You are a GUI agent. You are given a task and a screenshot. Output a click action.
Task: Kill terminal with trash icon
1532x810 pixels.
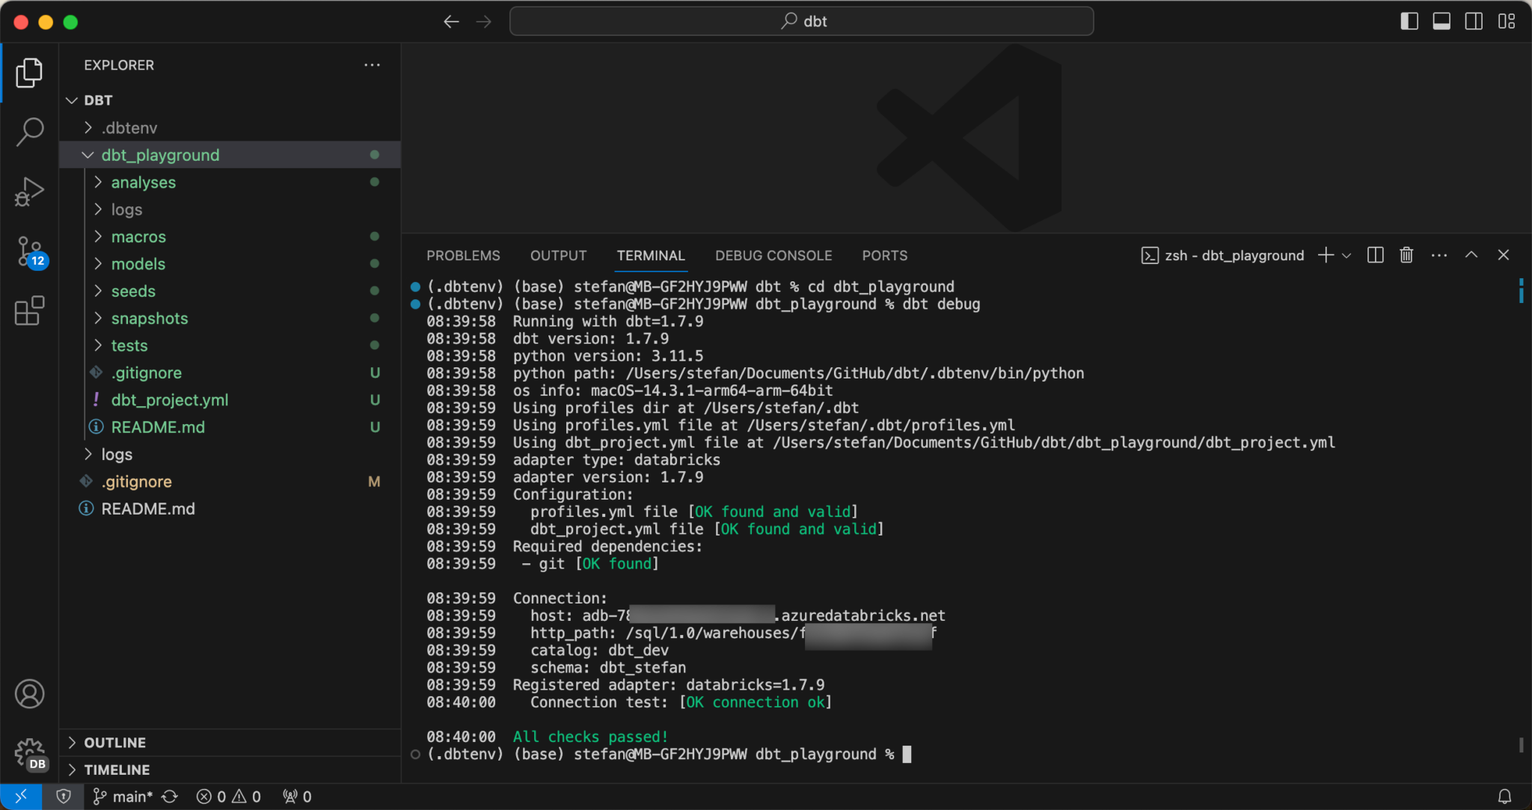coord(1406,255)
